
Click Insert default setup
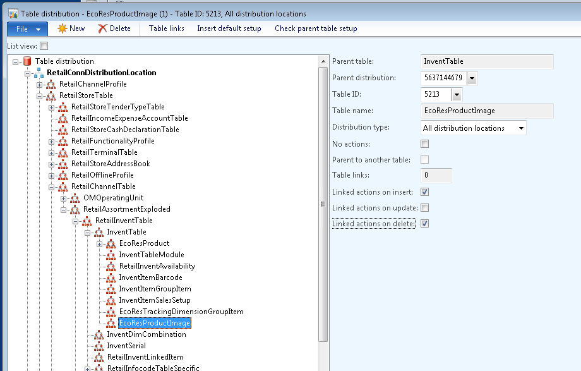pos(229,28)
